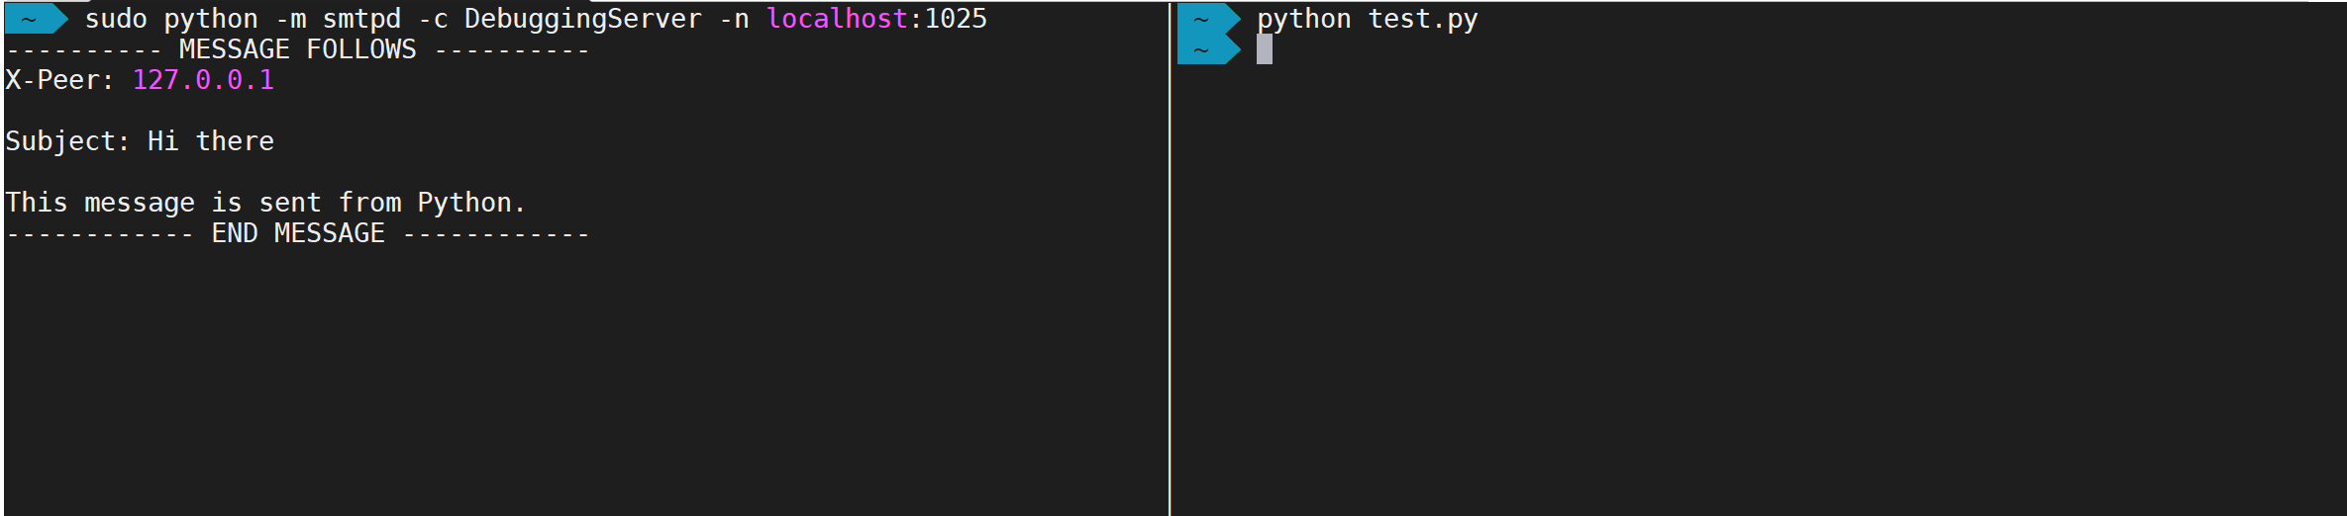Click the 'MESSAGE FOLLOWS' header line
2347x516 pixels.
[298, 49]
